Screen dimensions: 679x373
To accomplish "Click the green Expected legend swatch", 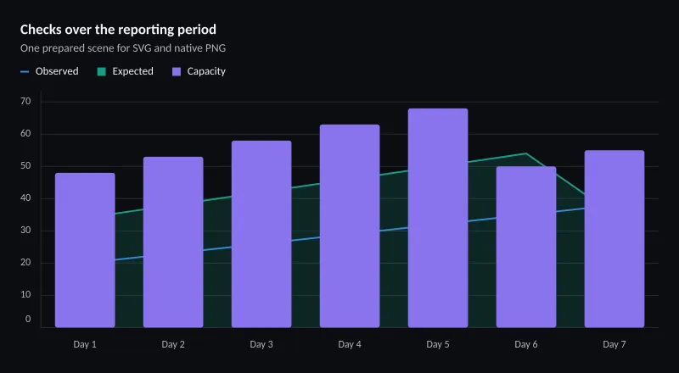I will point(101,72).
